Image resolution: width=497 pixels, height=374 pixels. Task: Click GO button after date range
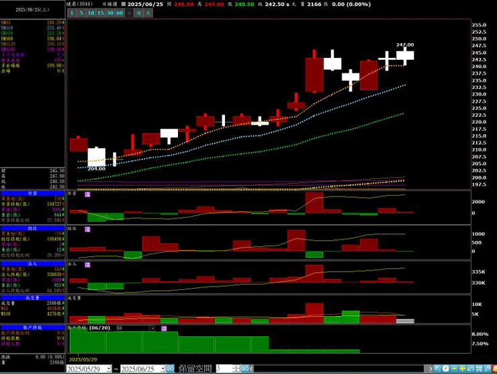click(x=170, y=369)
